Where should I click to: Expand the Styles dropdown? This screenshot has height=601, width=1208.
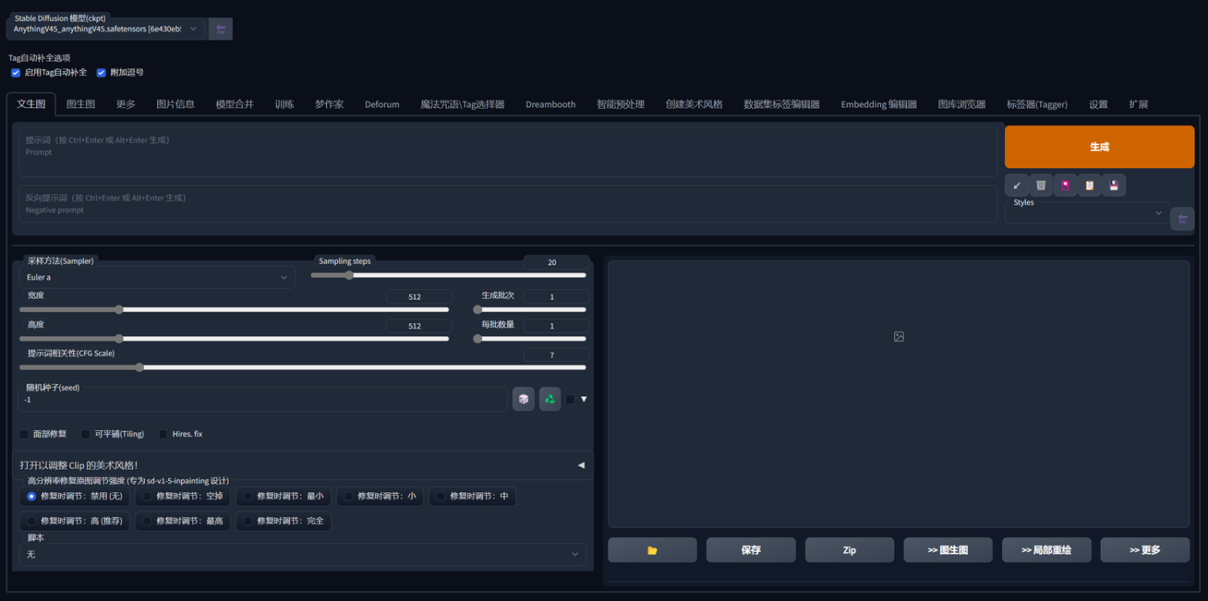tap(1087, 213)
